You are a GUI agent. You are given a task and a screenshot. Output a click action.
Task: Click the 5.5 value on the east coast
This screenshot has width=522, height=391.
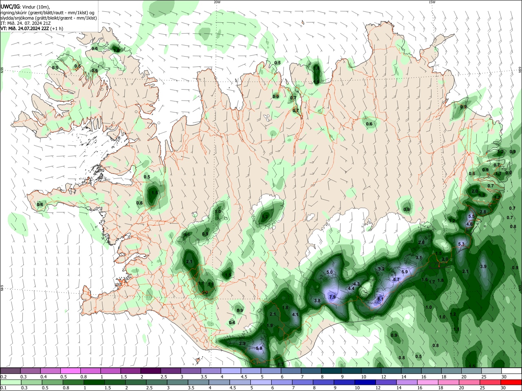tap(471, 216)
